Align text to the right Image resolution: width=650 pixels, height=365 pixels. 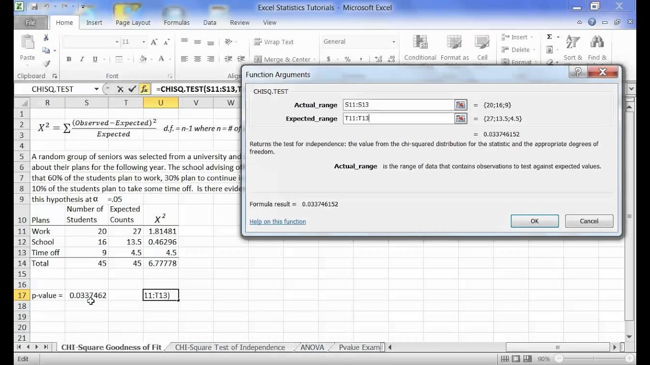point(211,59)
